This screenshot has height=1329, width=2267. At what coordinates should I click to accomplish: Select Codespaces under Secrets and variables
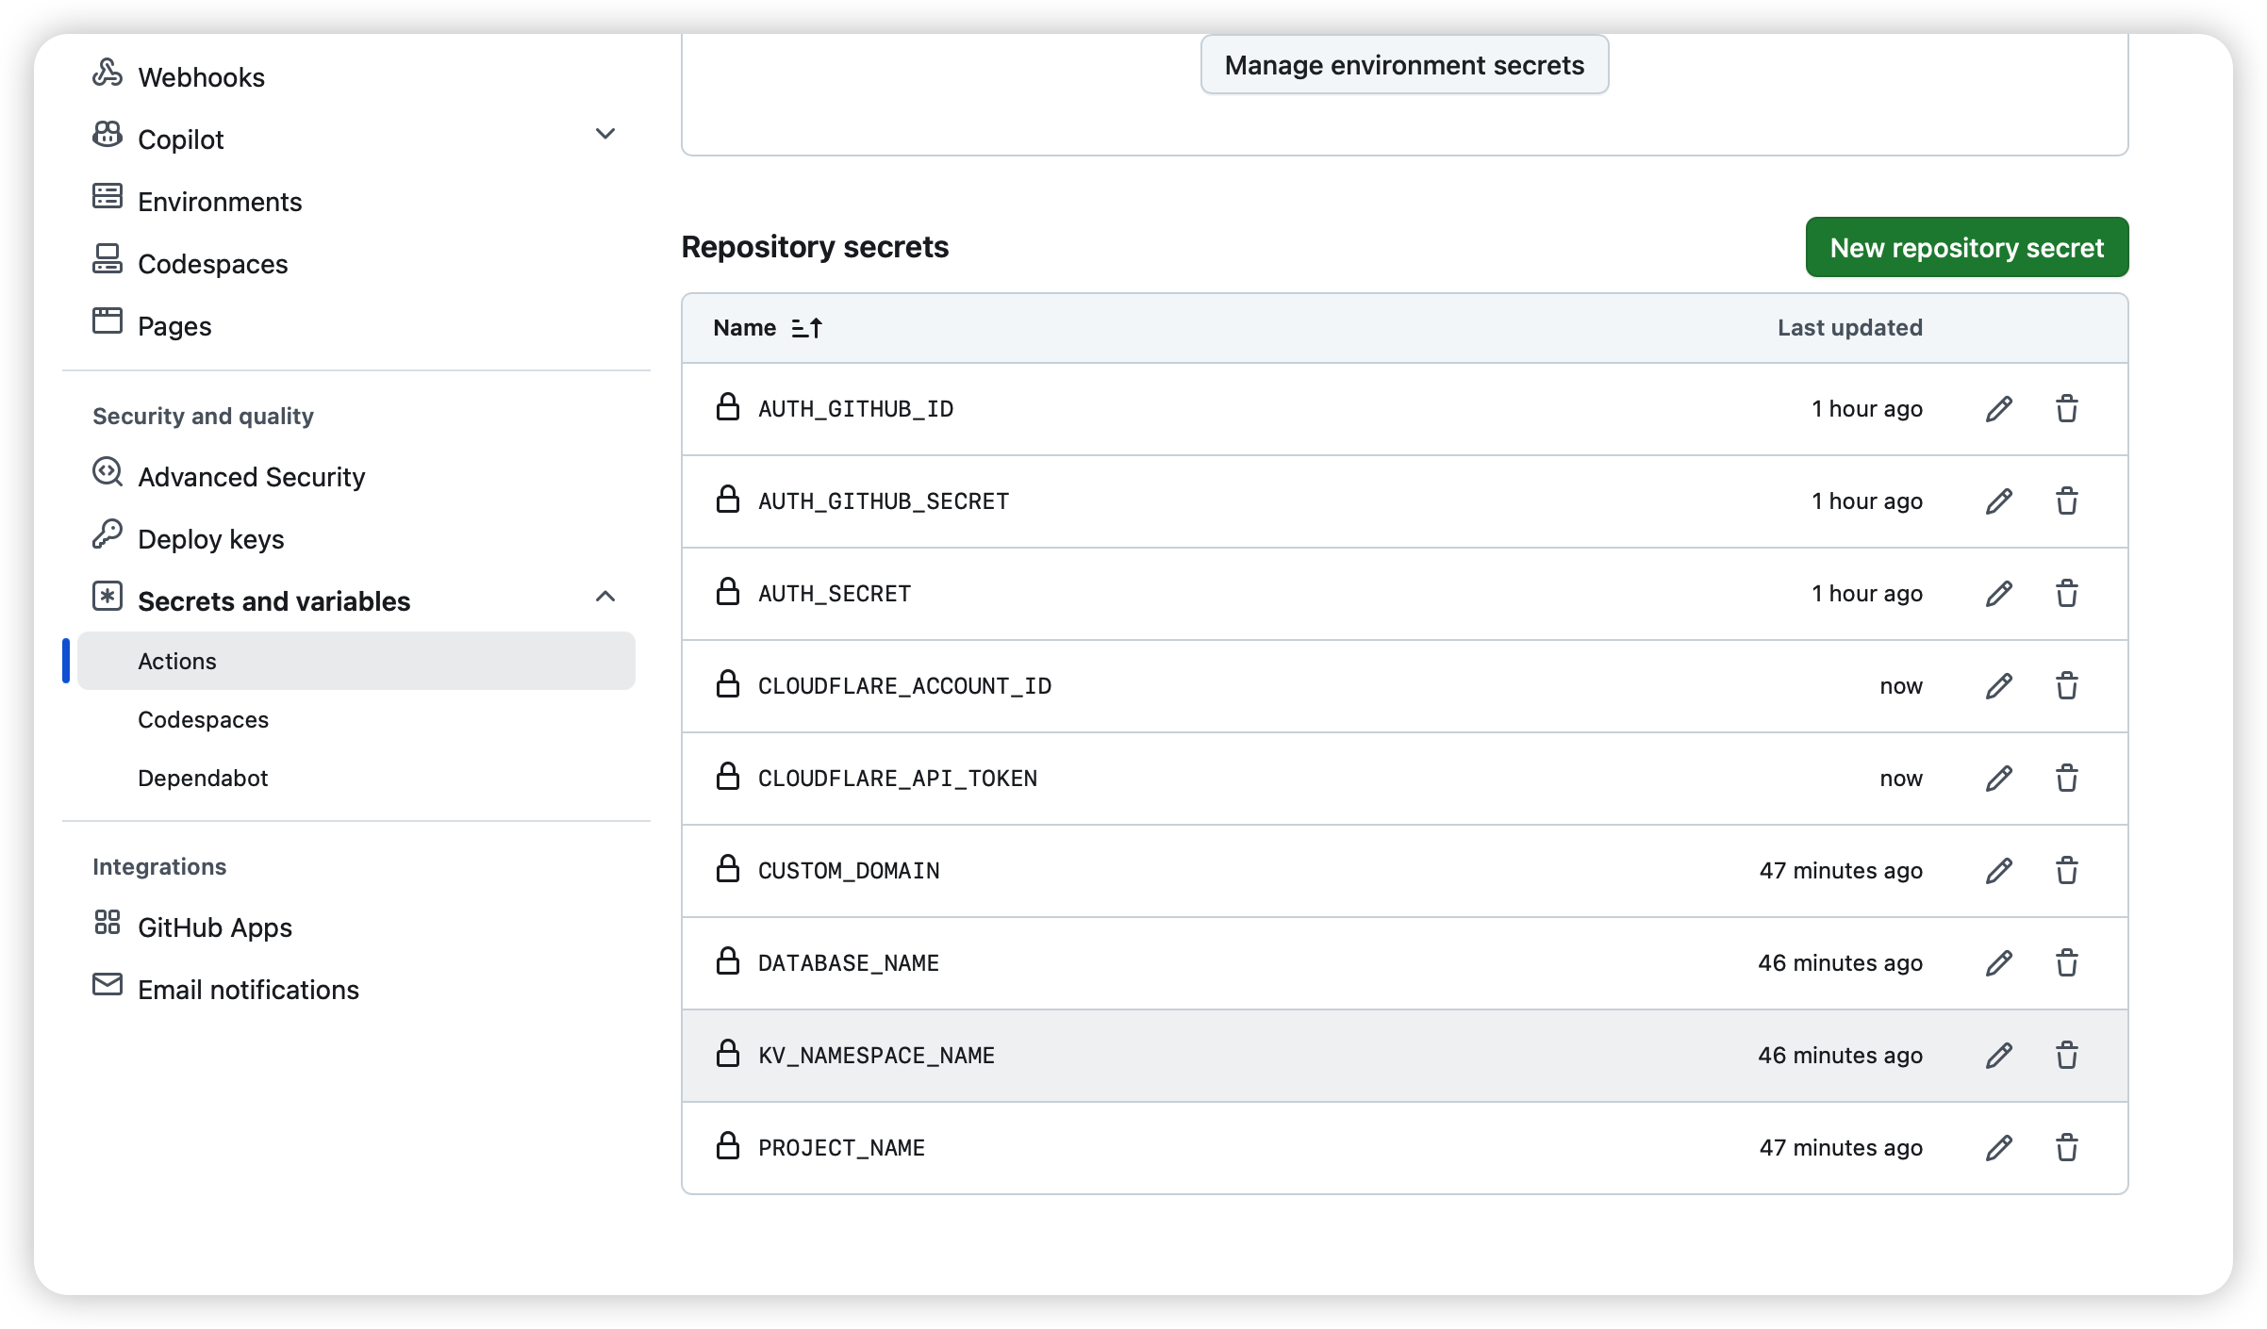click(203, 720)
